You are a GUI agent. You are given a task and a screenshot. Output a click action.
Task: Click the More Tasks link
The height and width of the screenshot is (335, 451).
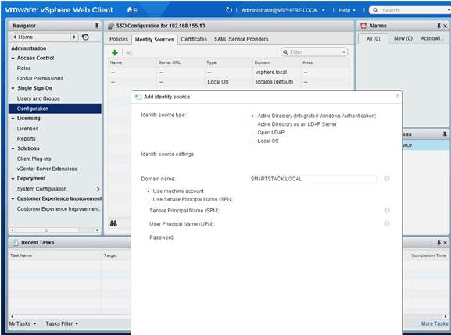[x=435, y=323]
